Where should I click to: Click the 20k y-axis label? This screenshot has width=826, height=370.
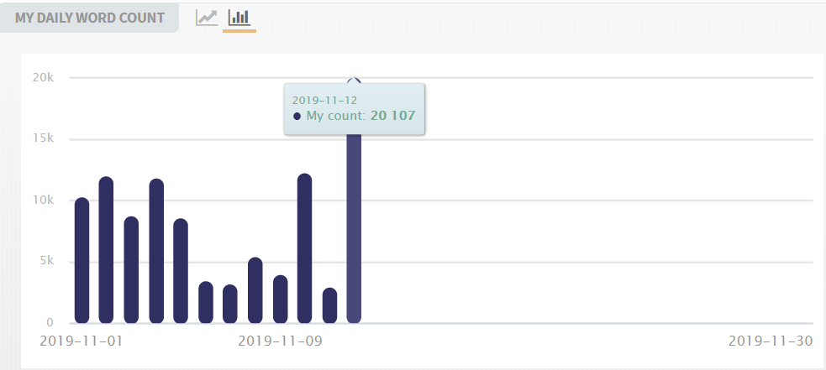click(43, 78)
